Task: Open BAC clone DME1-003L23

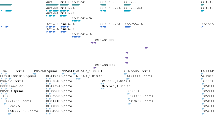Action: [104, 65]
